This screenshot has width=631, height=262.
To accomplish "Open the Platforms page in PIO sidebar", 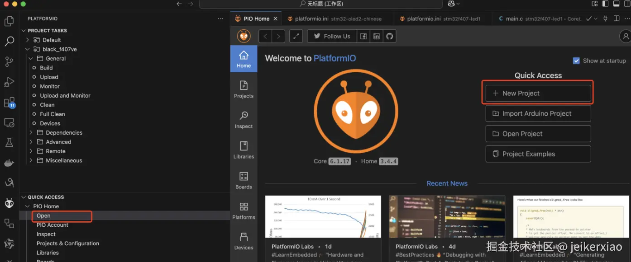I will 244,211.
